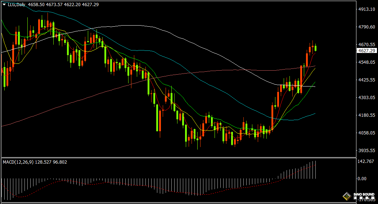This screenshot has height=204, width=378.
Task: Click price axis label 4913.10
Action: point(367,9)
